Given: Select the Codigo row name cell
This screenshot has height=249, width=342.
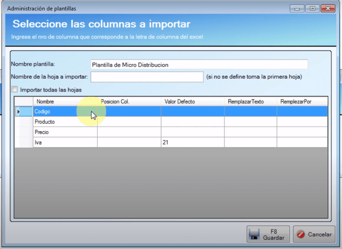Looking at the screenshot, I should pos(65,112).
